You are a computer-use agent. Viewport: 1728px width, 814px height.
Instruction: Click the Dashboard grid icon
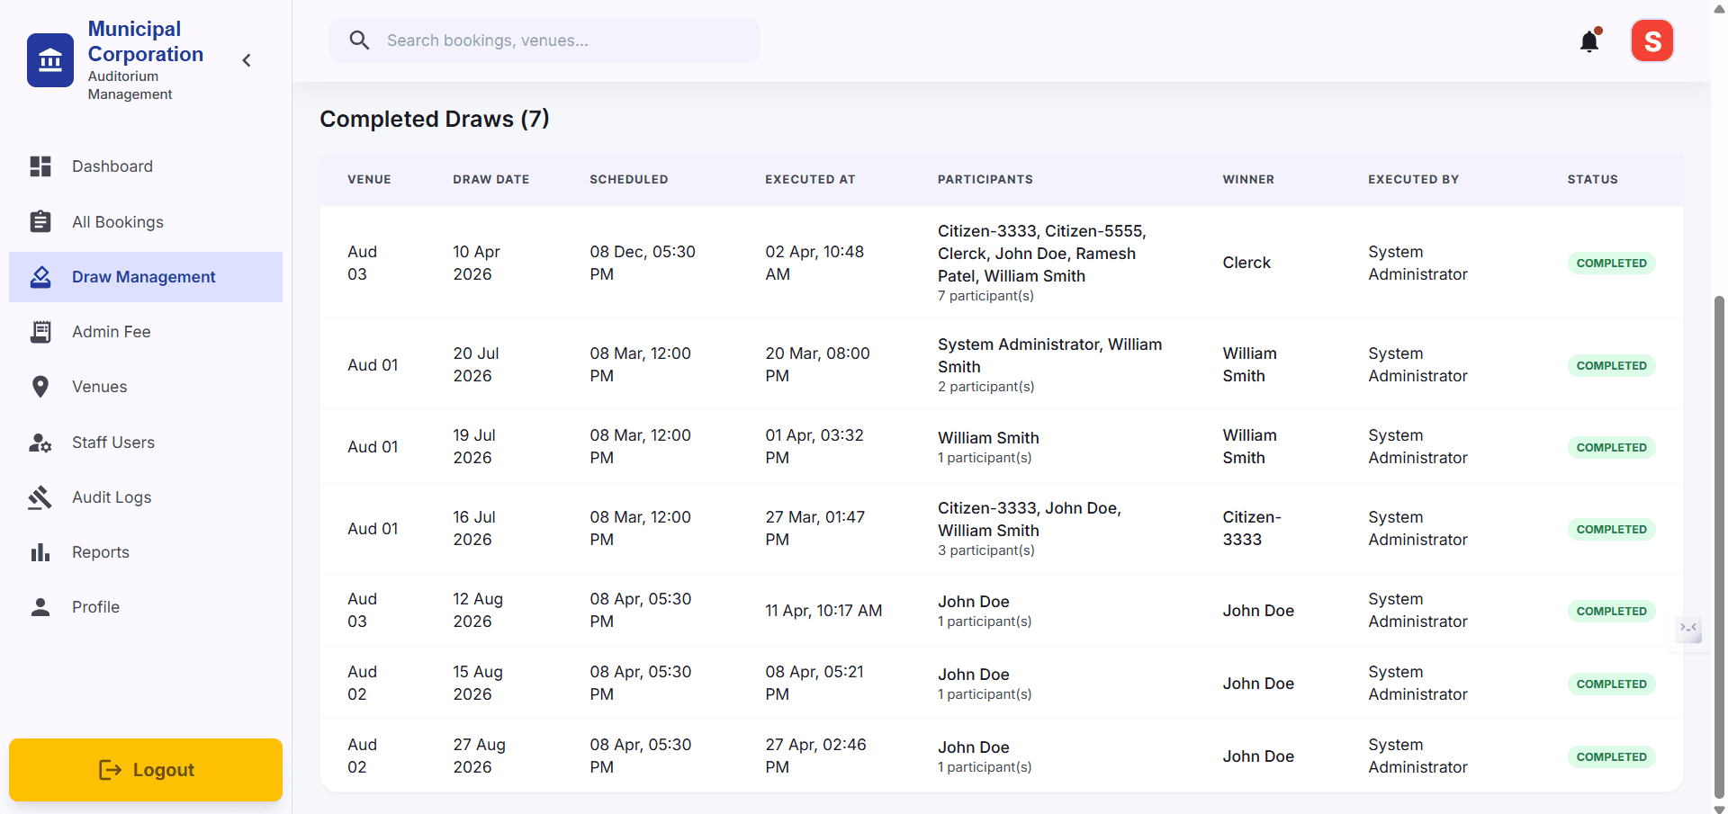(40, 166)
